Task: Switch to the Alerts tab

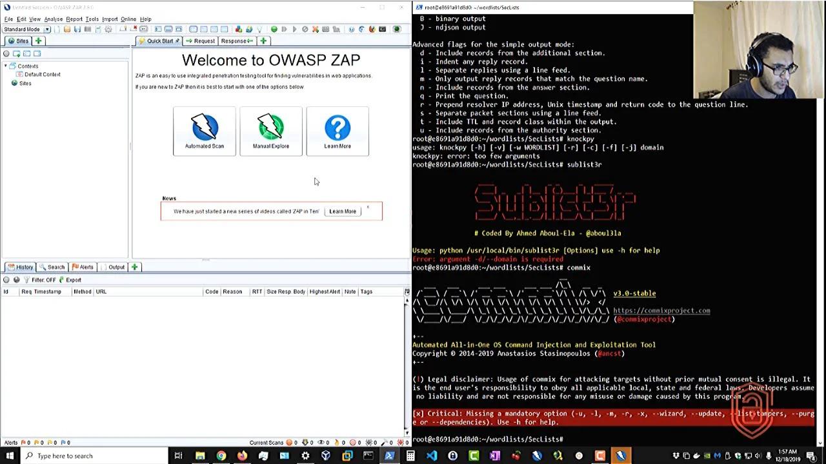Action: pos(83,267)
